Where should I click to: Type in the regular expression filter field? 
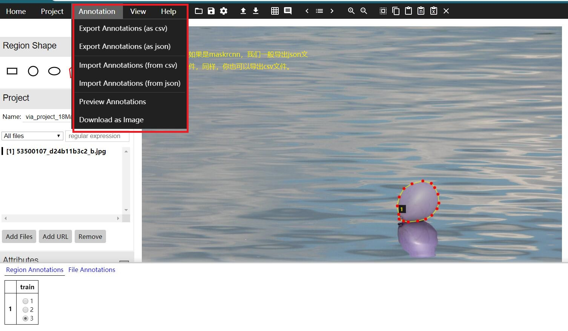click(x=97, y=136)
